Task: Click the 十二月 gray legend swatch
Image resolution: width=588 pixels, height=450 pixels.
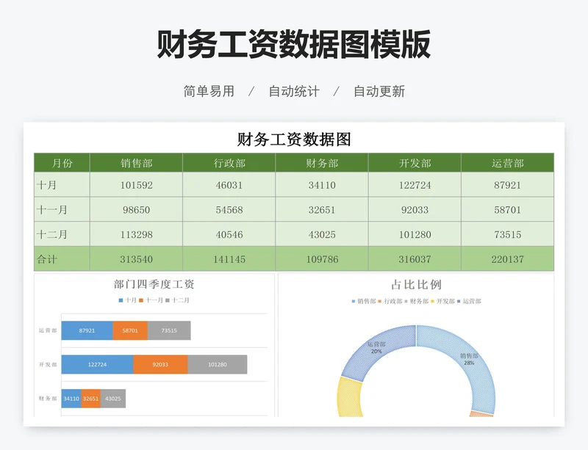Action: pyautogui.click(x=168, y=300)
